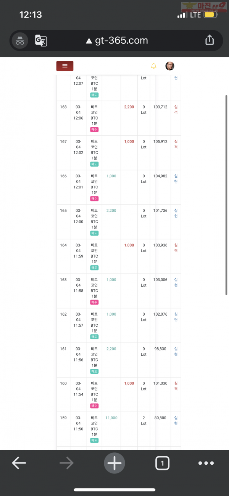Screen dimensions: 229x496
Task: Click the 매도 badge in row 167
Action: (94, 164)
